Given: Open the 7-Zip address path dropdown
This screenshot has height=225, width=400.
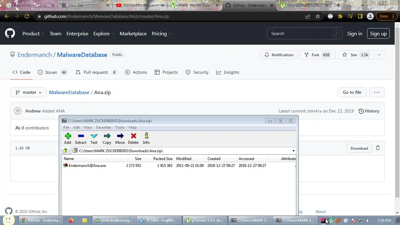Looking at the screenshot, I should click(x=293, y=151).
